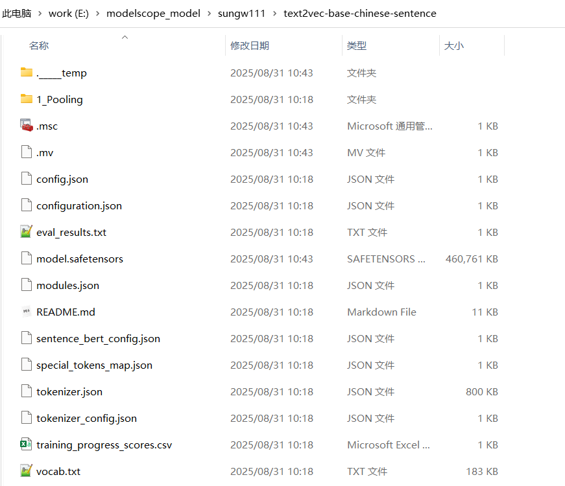This screenshot has width=565, height=486.
Task: Click the tokenizer.json file icon
Action: tap(27, 391)
